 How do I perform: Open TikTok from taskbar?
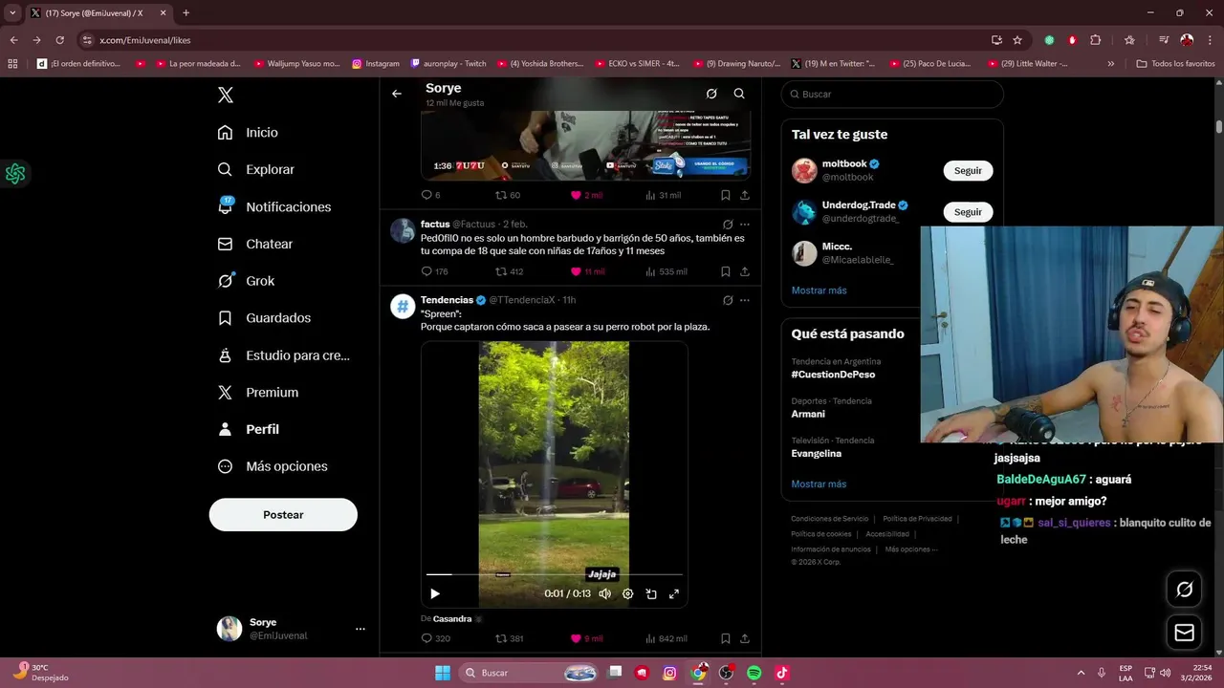tap(781, 673)
